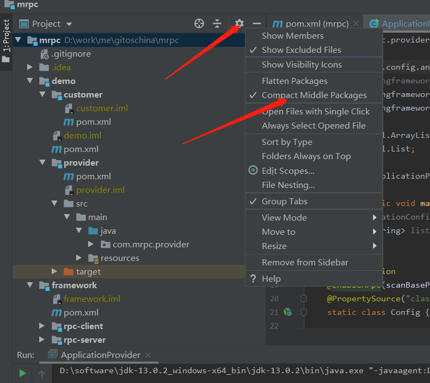The image size is (430, 383).
Task: Disable Compact Middle Packages option
Action: (314, 95)
